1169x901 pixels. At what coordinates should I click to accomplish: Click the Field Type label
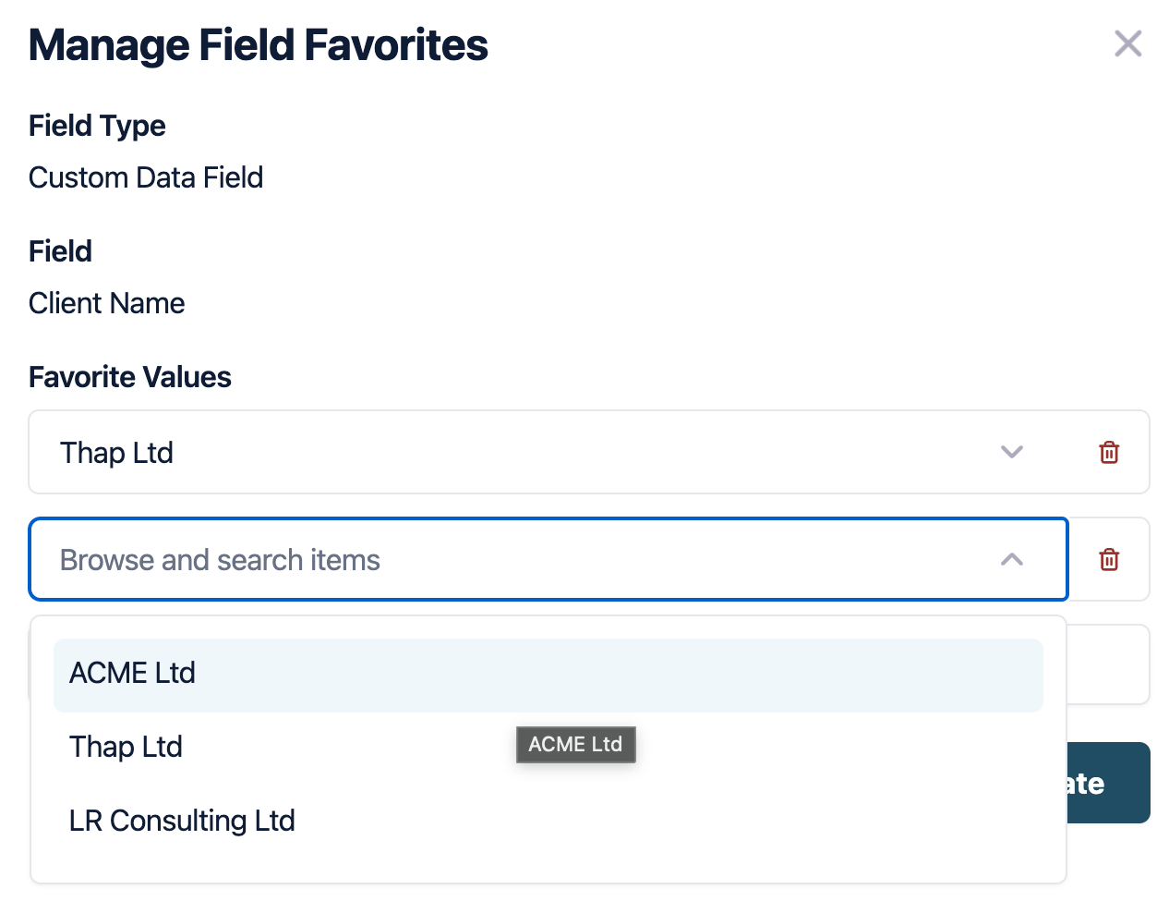tap(97, 126)
